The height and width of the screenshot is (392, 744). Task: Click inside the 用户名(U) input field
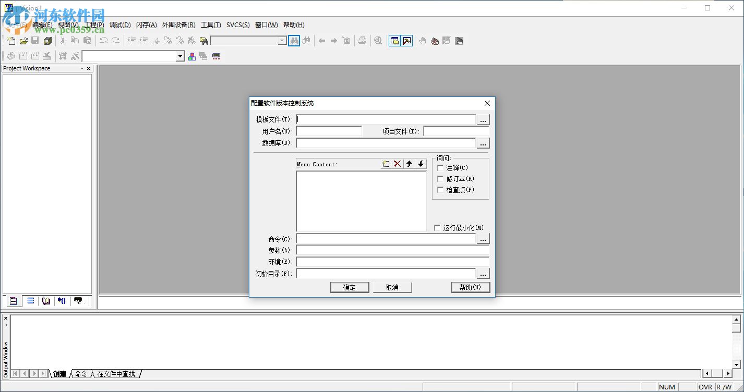pos(329,131)
